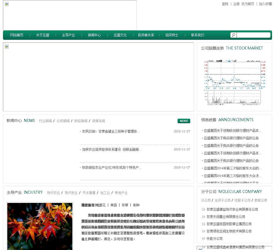Open 网站首页 in navigation bar
Image resolution: width=275 pixels, height=250 pixels.
pyautogui.click(x=17, y=35)
